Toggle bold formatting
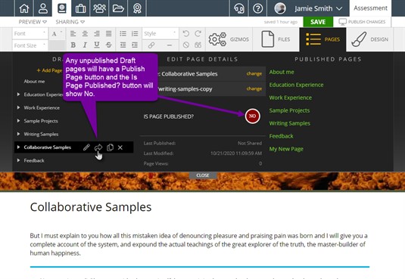Viewport: 405px width, 279px height. 73,45
